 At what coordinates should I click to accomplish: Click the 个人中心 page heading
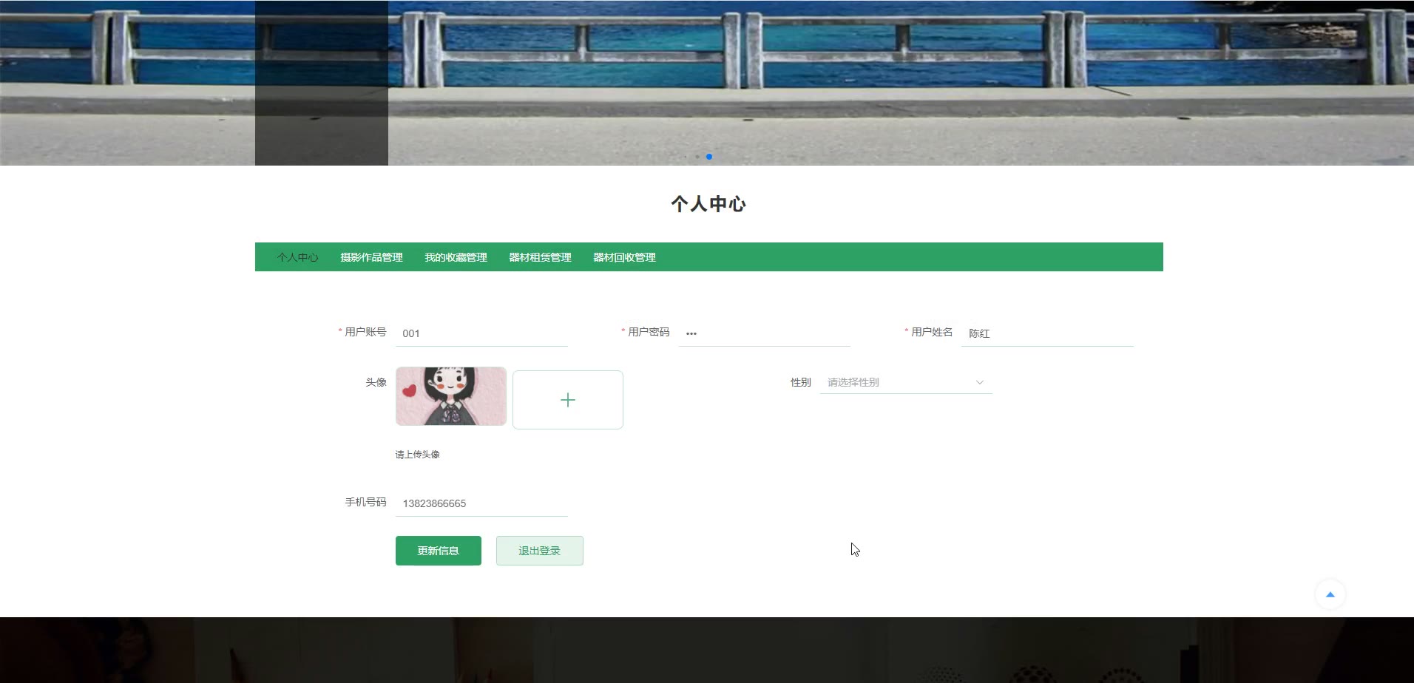(x=708, y=204)
